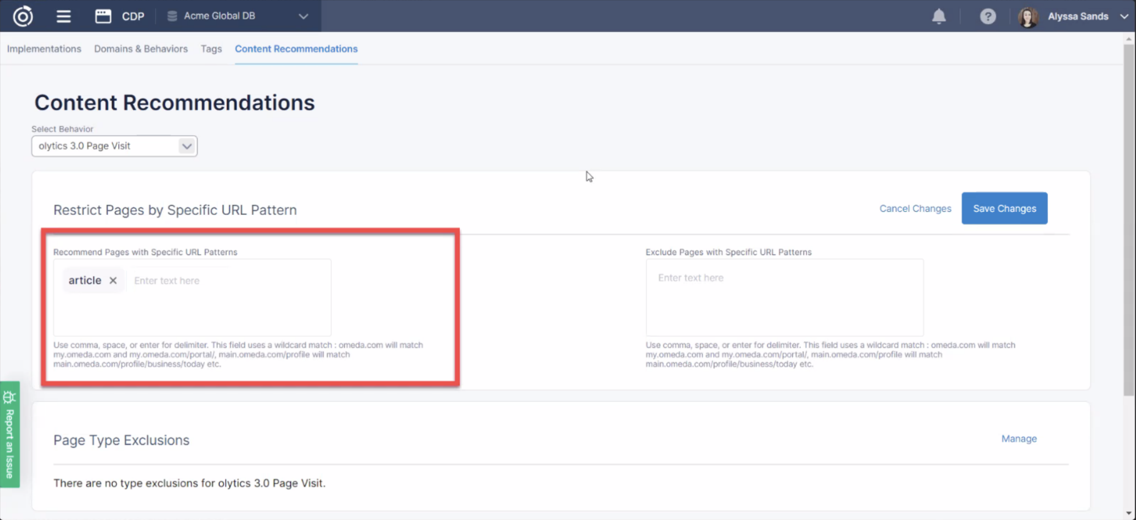Click the CDP application icon
Screen dimensions: 1136x520
click(x=103, y=16)
